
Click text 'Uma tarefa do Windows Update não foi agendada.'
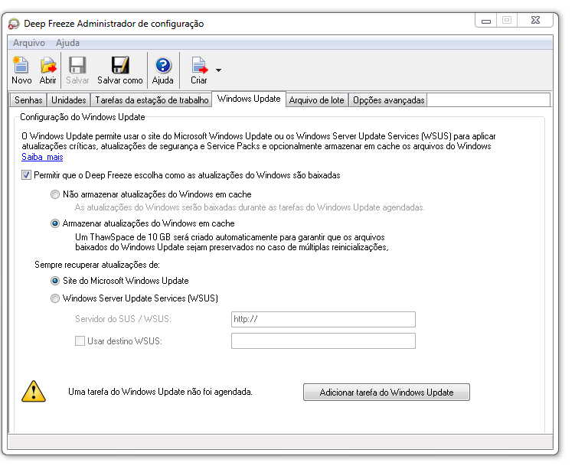[x=160, y=392]
